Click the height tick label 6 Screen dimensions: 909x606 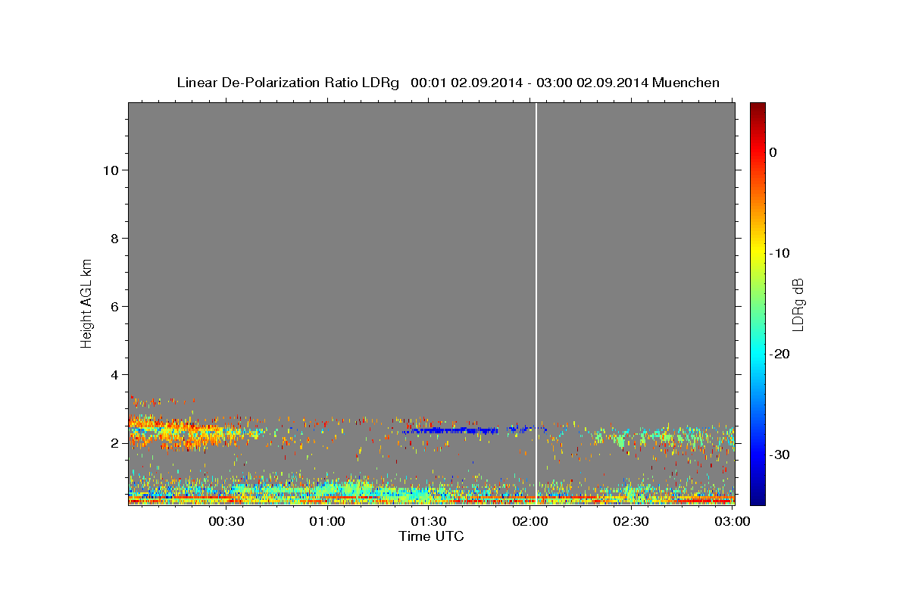[x=116, y=307]
